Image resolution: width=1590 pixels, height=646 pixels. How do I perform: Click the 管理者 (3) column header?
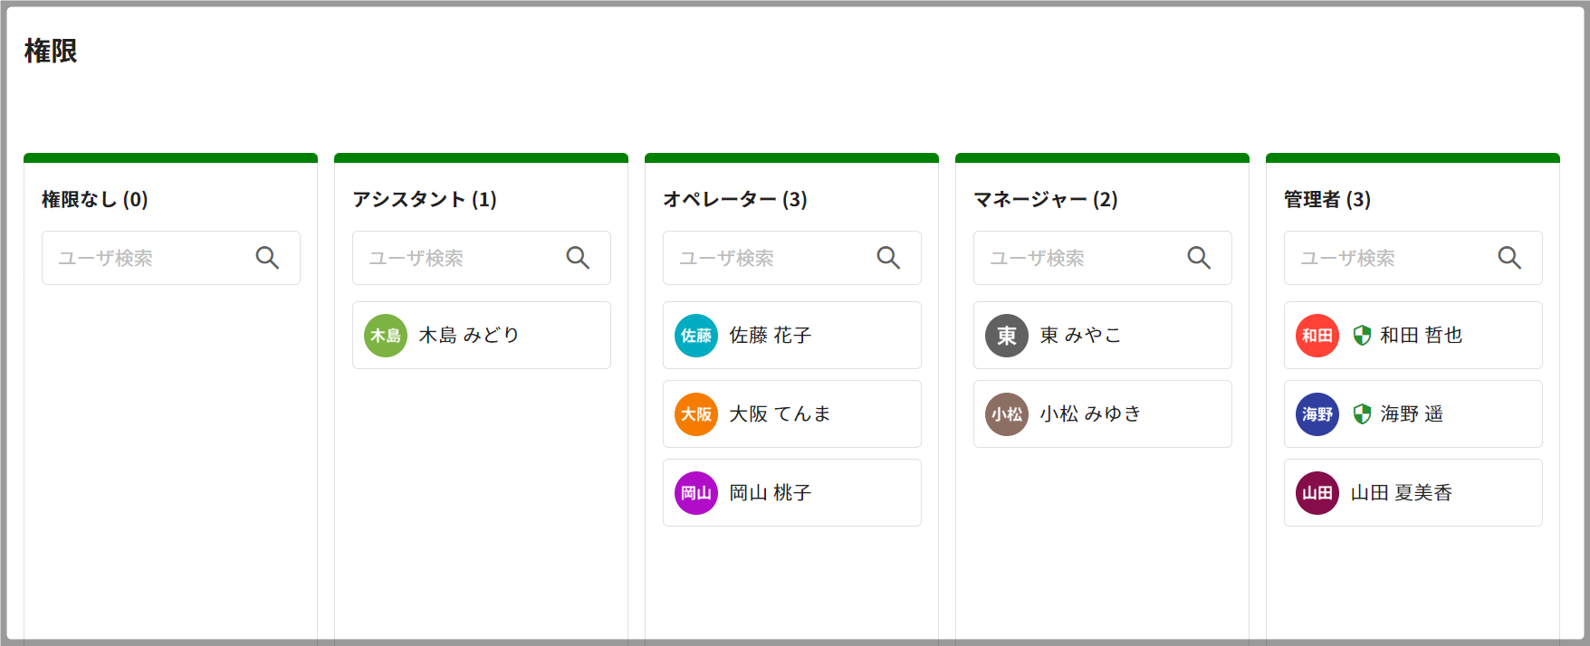pos(1327,199)
